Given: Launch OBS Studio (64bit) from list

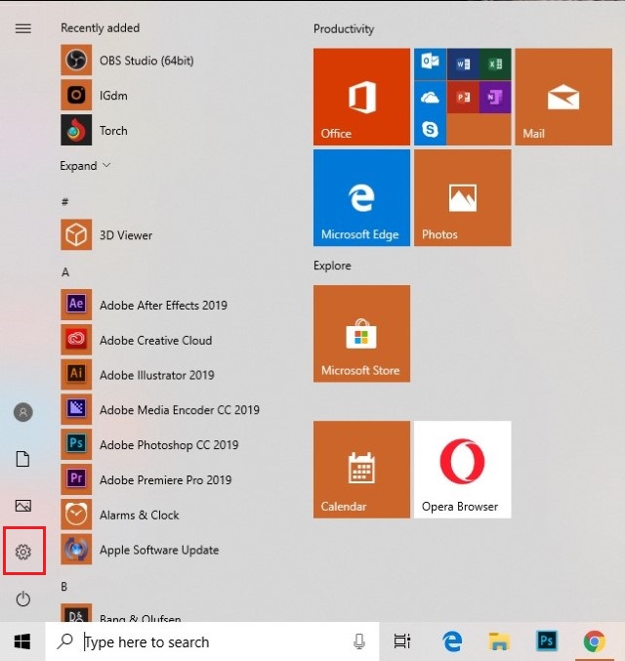Looking at the screenshot, I should pos(127,61).
